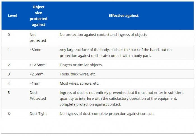The width and height of the screenshot is (196, 136).
Task: Click the ">12.5mm" object size cell
Action: [x=37, y=65]
